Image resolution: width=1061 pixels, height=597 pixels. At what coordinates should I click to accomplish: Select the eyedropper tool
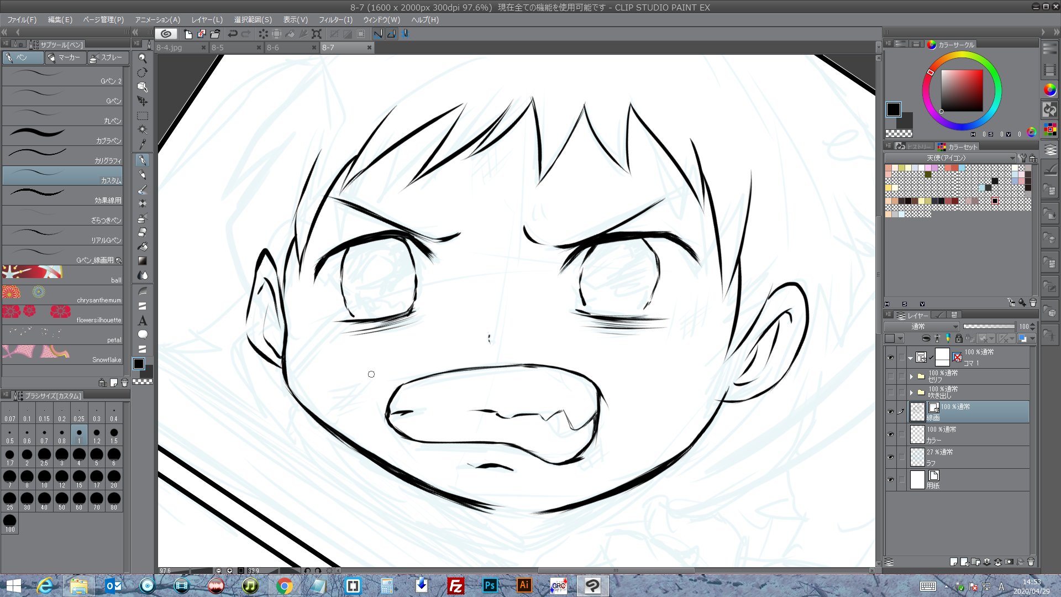point(143,144)
